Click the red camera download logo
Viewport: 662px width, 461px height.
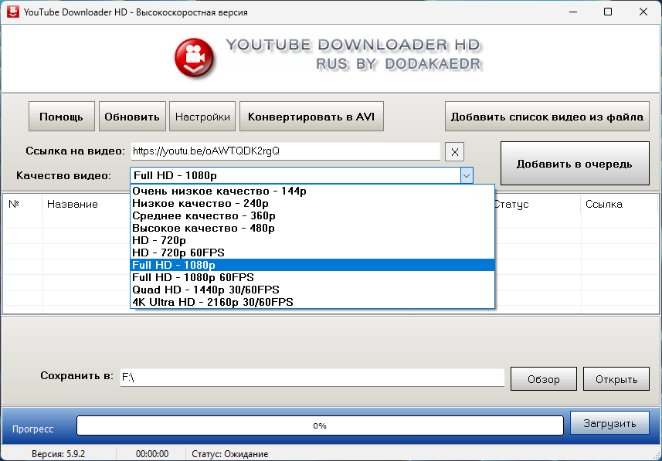pos(194,58)
